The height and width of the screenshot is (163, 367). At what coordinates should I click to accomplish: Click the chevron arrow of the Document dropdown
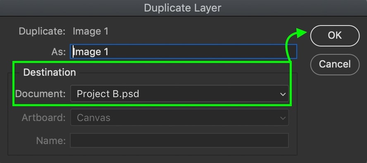pyautogui.click(x=283, y=94)
